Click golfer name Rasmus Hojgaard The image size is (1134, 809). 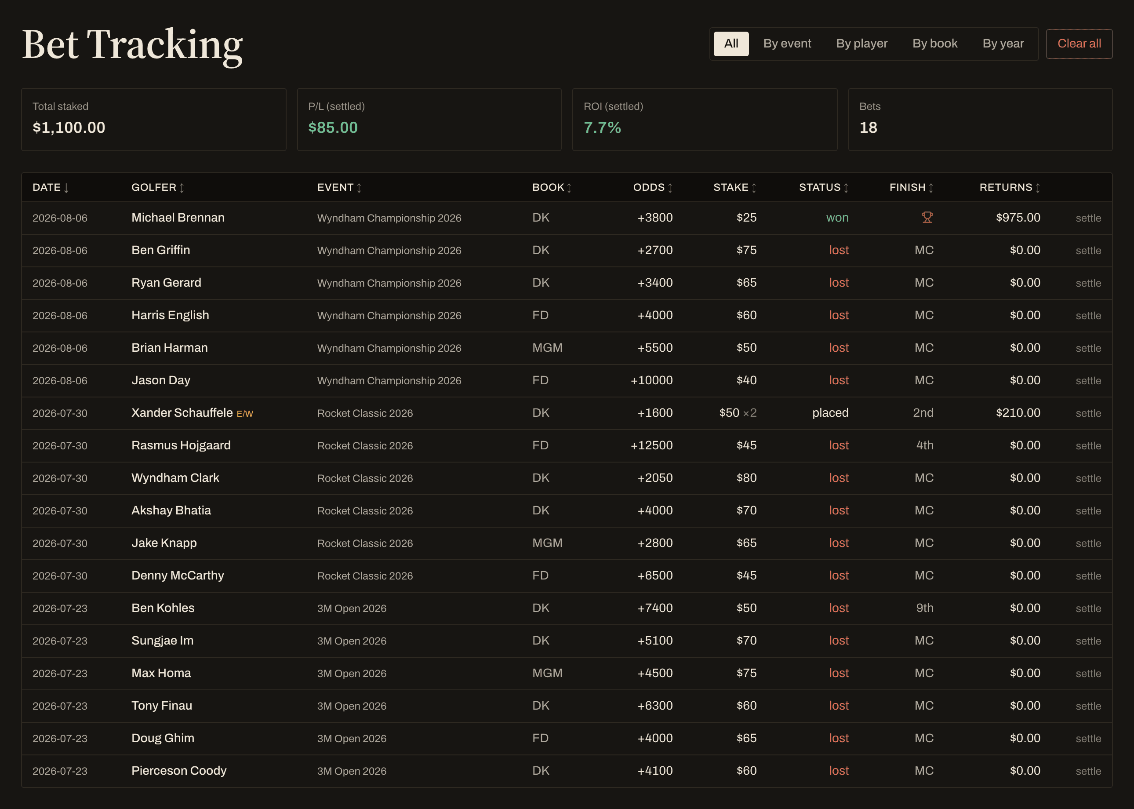(x=181, y=445)
